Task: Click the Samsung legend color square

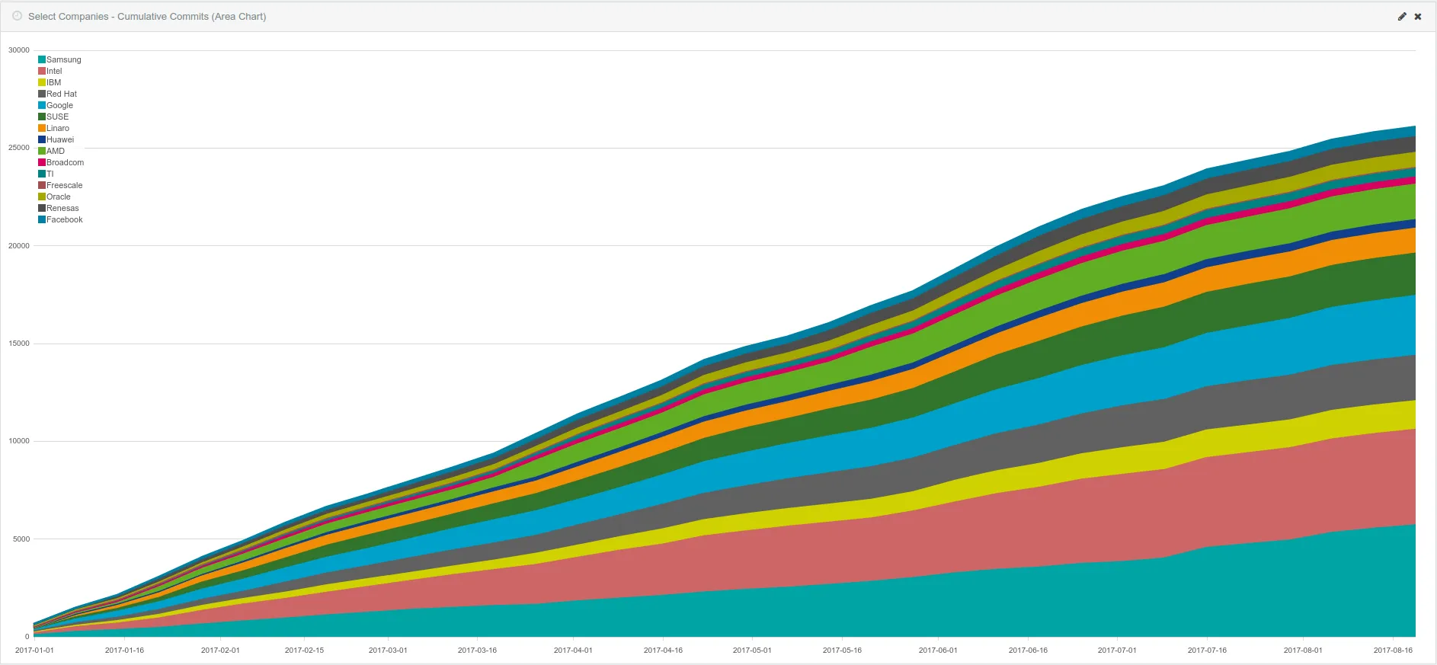Action: pos(42,59)
